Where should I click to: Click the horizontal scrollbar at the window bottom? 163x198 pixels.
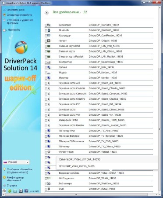point(76,194)
